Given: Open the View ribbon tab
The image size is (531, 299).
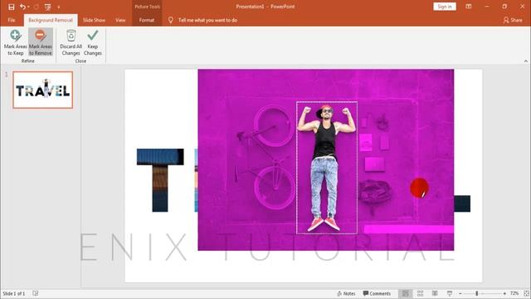Looking at the screenshot, I should click(x=120, y=20).
